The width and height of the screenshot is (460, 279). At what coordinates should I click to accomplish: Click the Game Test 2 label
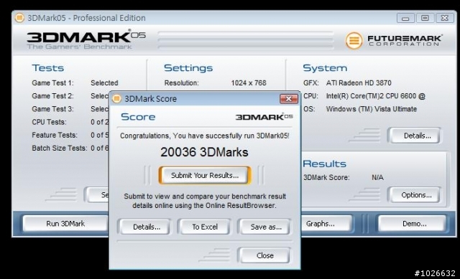tap(52, 96)
